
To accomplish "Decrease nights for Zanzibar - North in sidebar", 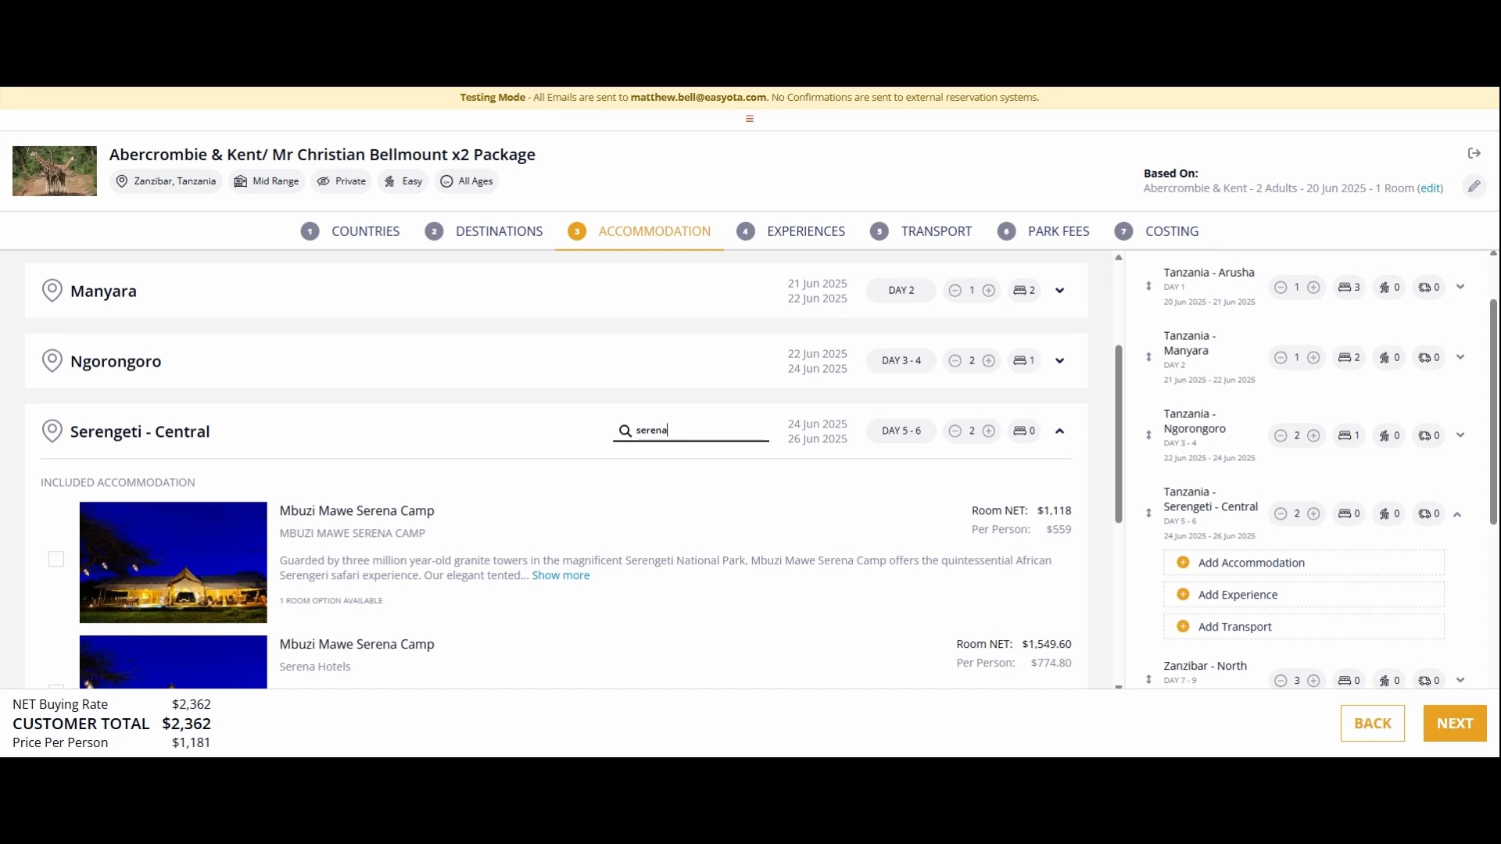I will point(1281,681).
